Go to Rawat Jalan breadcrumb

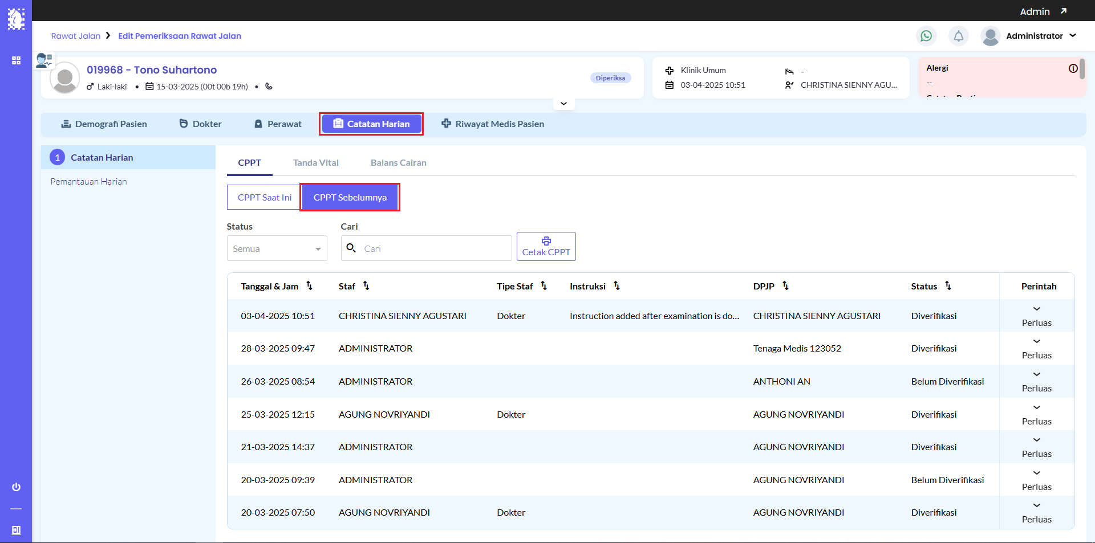pyautogui.click(x=76, y=36)
